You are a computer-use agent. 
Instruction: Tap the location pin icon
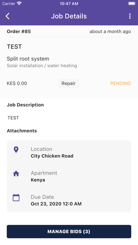pyautogui.click(x=16, y=150)
